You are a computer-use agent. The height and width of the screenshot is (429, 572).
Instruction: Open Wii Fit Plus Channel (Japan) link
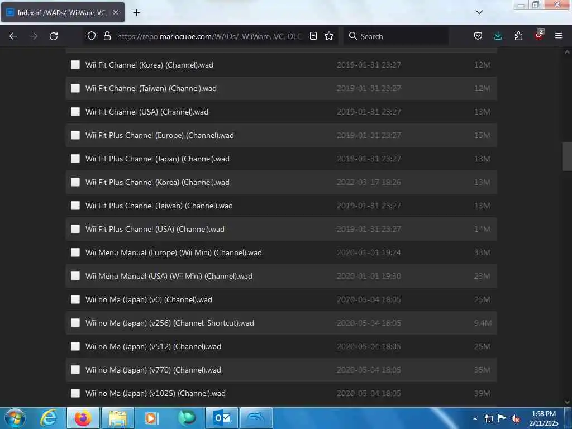click(157, 159)
